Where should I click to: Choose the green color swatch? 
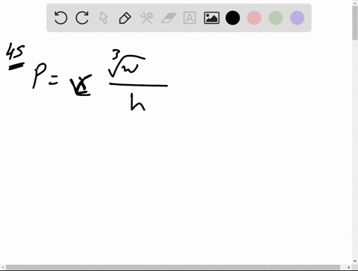coord(276,18)
